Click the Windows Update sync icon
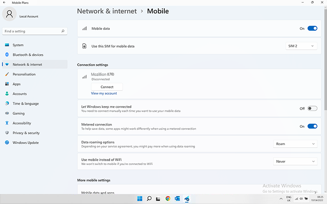 (x=7, y=142)
